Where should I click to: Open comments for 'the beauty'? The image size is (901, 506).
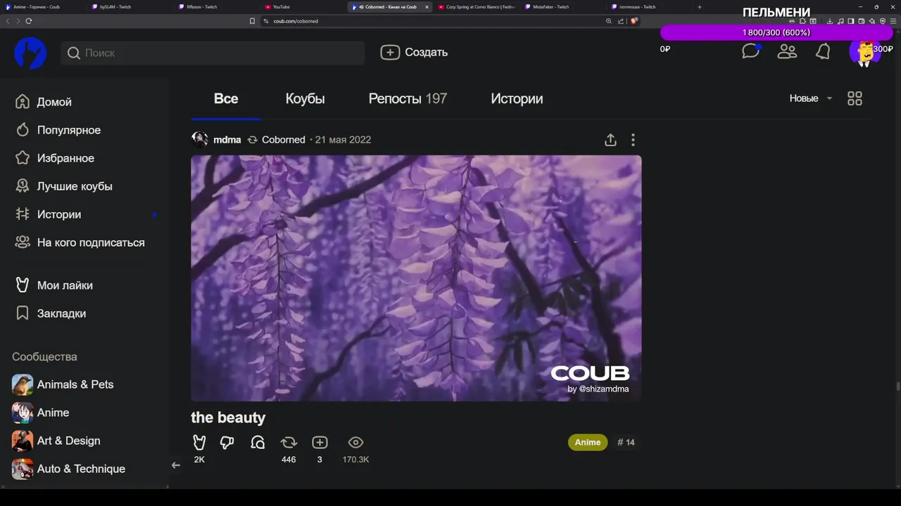(258, 442)
